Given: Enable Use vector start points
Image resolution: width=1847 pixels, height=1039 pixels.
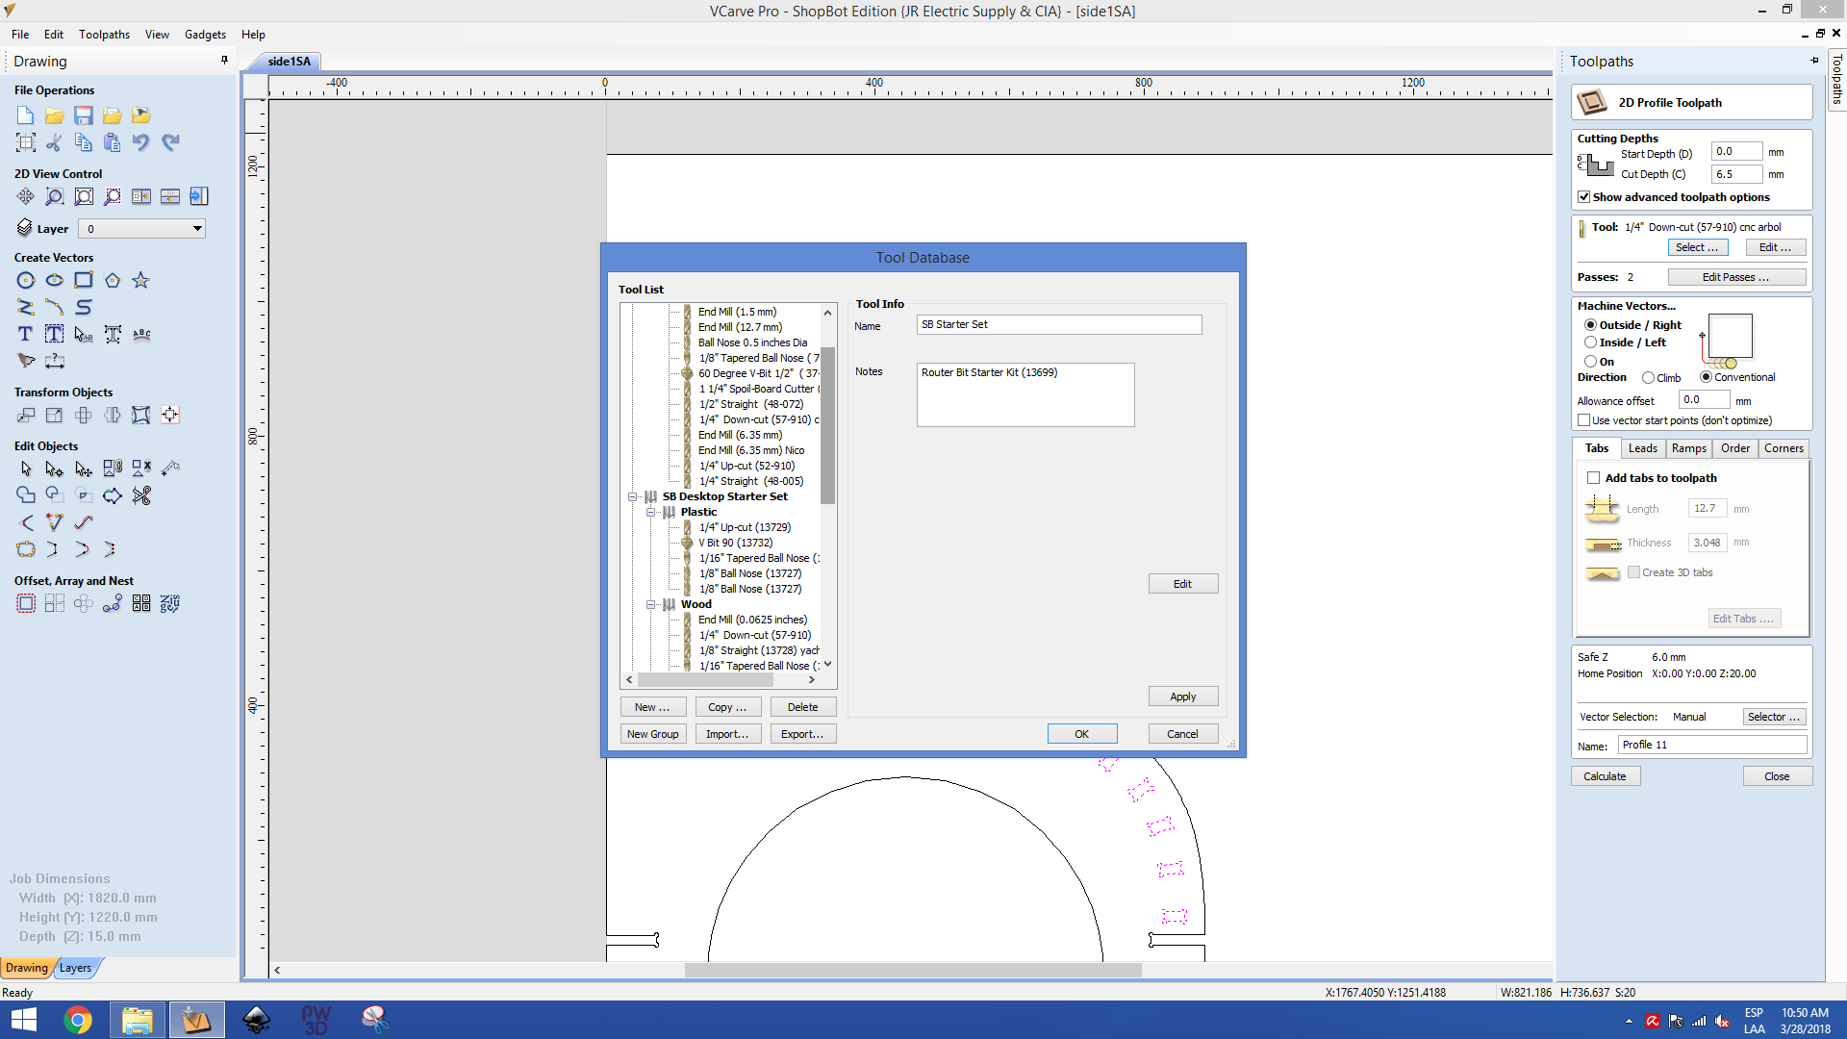Looking at the screenshot, I should pos(1584,420).
